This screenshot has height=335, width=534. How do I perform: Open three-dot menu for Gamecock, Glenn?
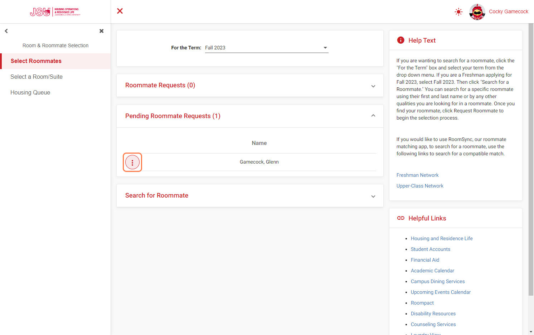click(132, 162)
